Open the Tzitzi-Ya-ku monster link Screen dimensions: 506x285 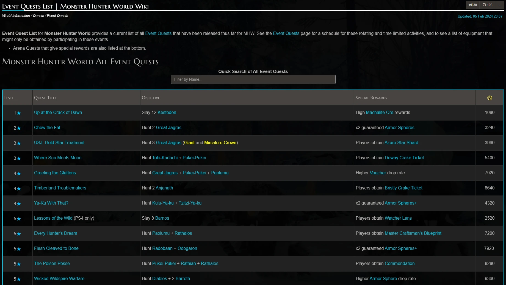click(190, 203)
